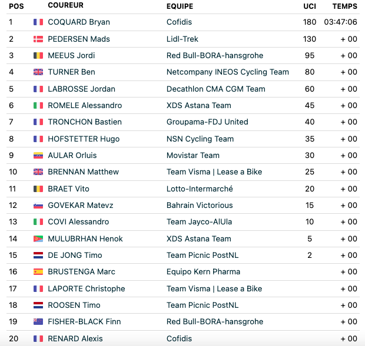Click the Venezuelan flag next to AULAR Orluis
The height and width of the screenshot is (346, 365).
click(x=38, y=155)
